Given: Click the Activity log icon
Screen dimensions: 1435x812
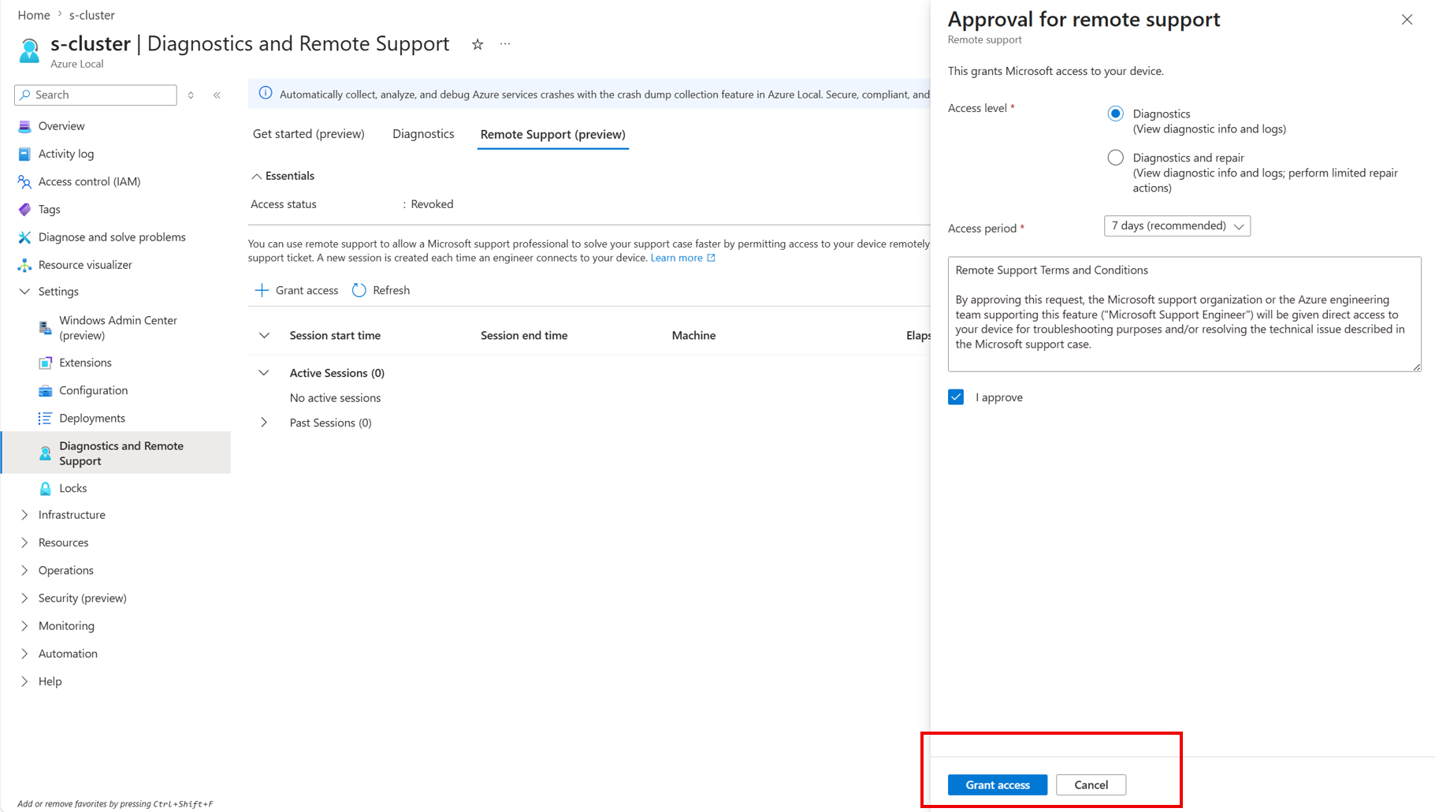Looking at the screenshot, I should pyautogui.click(x=24, y=154).
